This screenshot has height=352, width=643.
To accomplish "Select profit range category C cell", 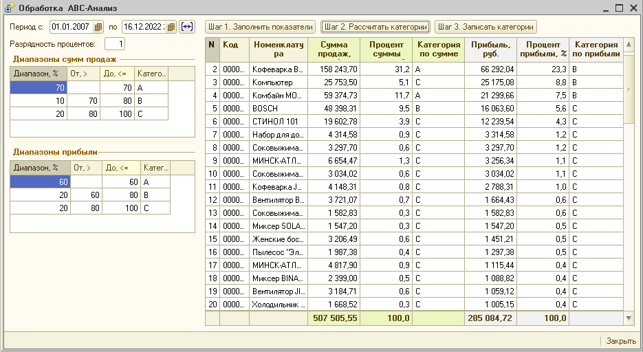I will pyautogui.click(x=155, y=208).
